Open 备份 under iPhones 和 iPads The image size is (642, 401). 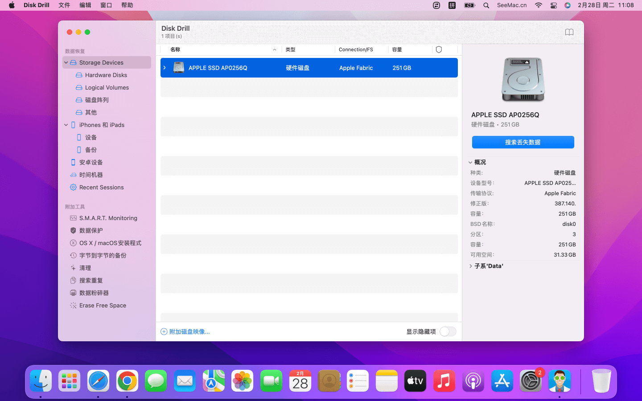tap(91, 150)
